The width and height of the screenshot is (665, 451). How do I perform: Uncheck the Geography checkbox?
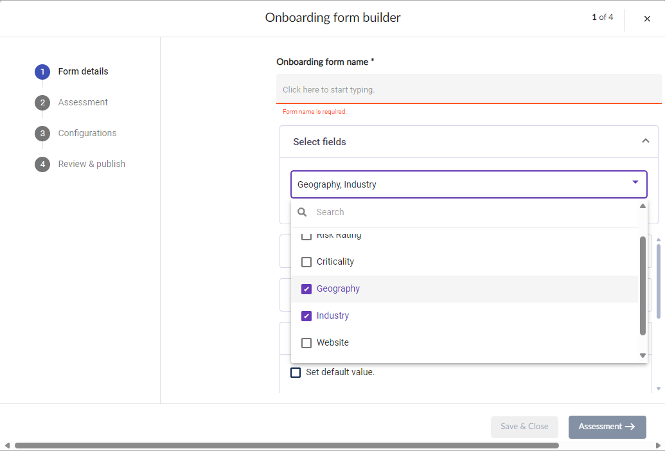pyautogui.click(x=306, y=288)
